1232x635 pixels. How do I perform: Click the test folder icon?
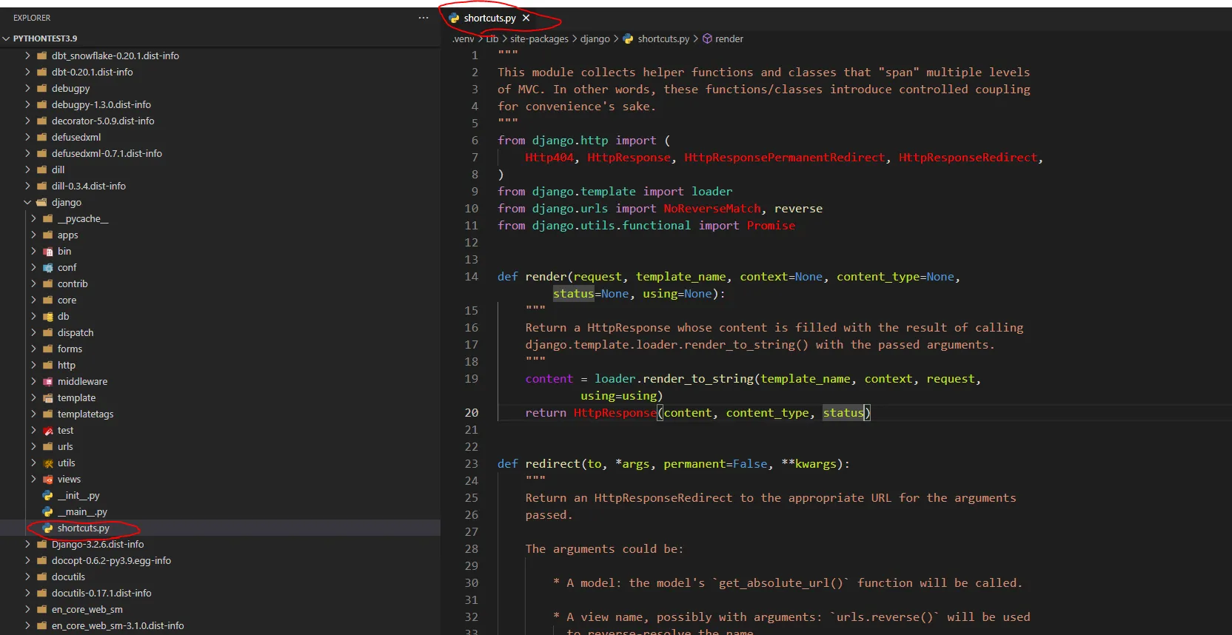pyautogui.click(x=48, y=431)
